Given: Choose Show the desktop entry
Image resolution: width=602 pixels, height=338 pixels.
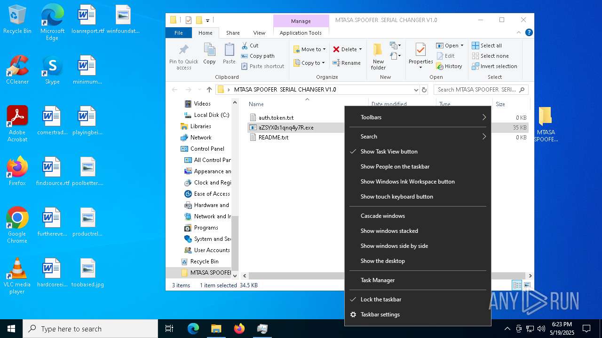Looking at the screenshot, I should [418, 261].
